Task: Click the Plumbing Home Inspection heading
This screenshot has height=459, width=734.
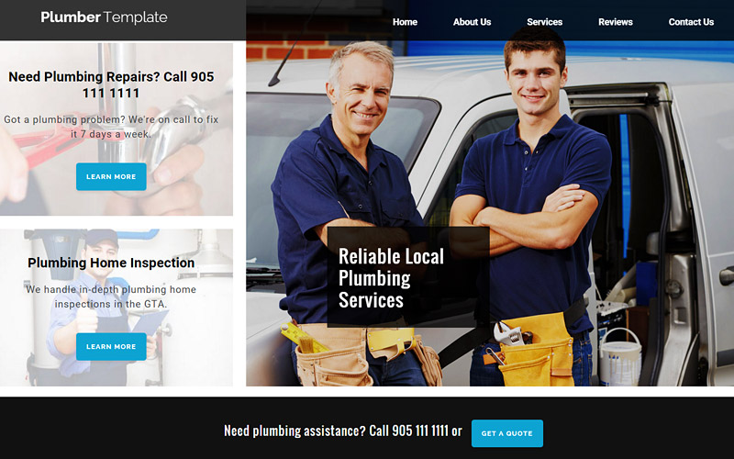Action: (x=111, y=263)
